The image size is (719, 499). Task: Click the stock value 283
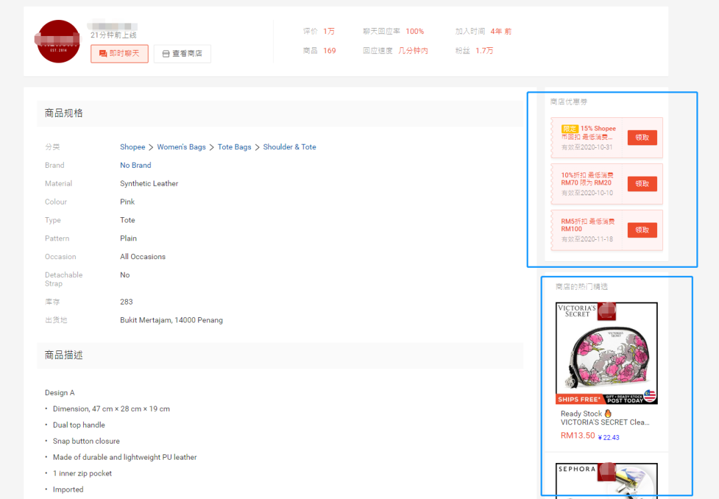[126, 302]
